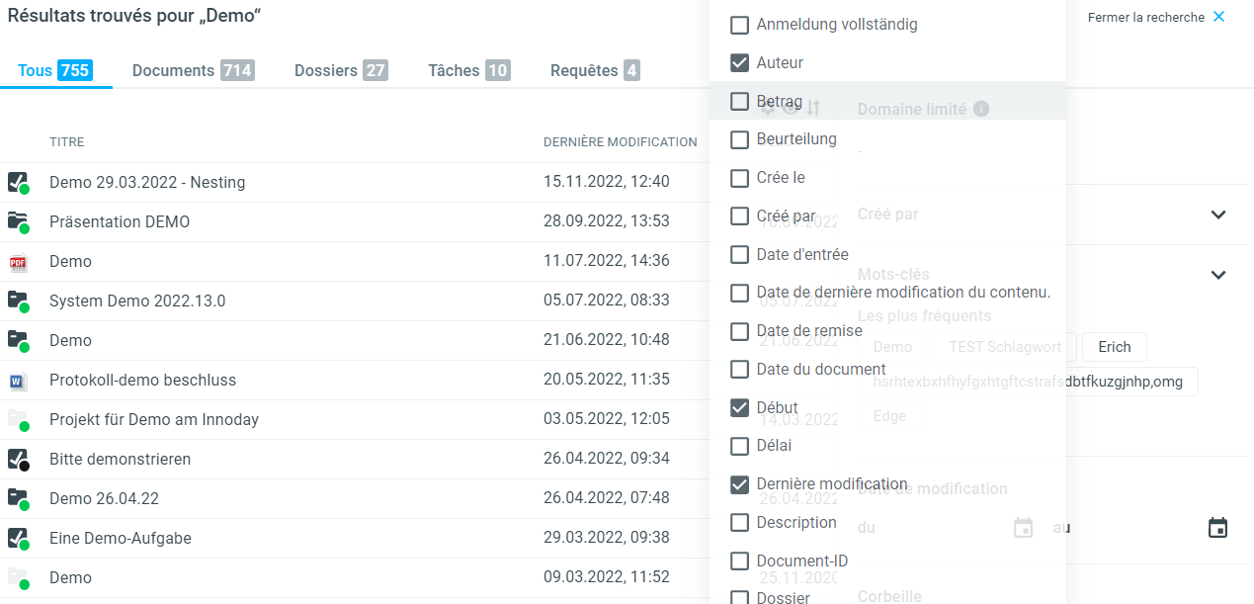
Task: Open the Projekt für Demo am Innoday result
Action: pos(154,419)
